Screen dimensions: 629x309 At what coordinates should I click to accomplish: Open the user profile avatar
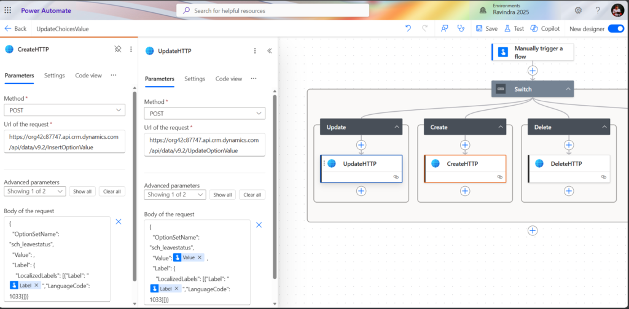(617, 10)
